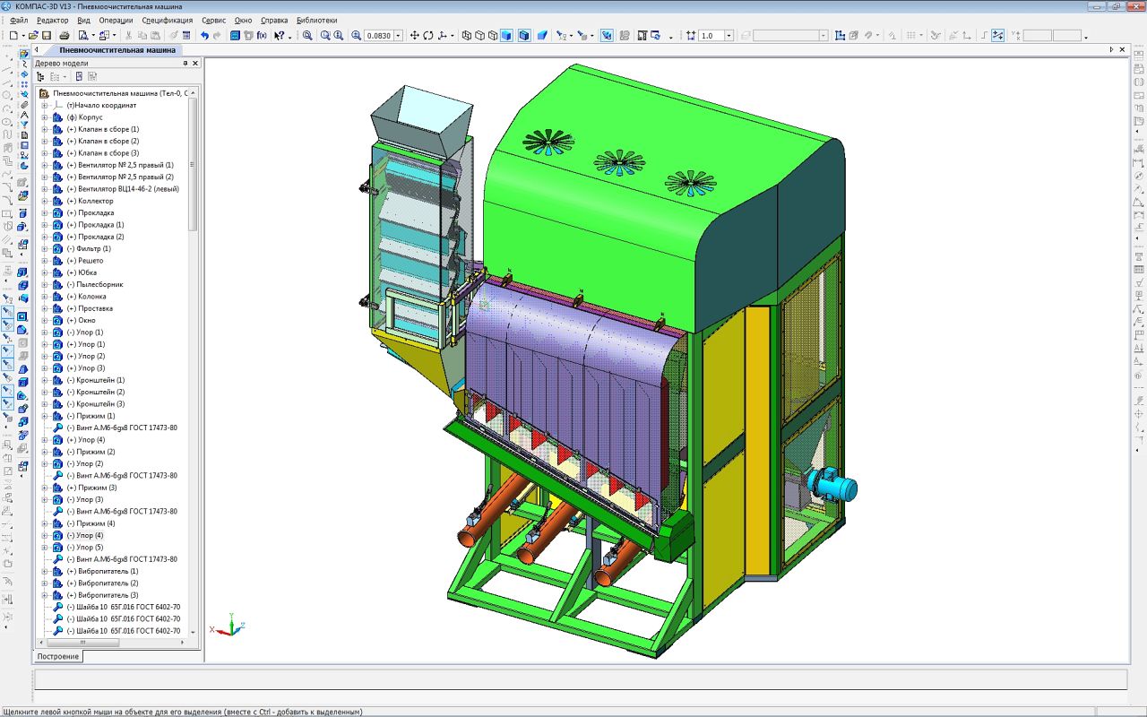Expand the Коллектор tree node
This screenshot has width=1147, height=717.
coord(44,201)
